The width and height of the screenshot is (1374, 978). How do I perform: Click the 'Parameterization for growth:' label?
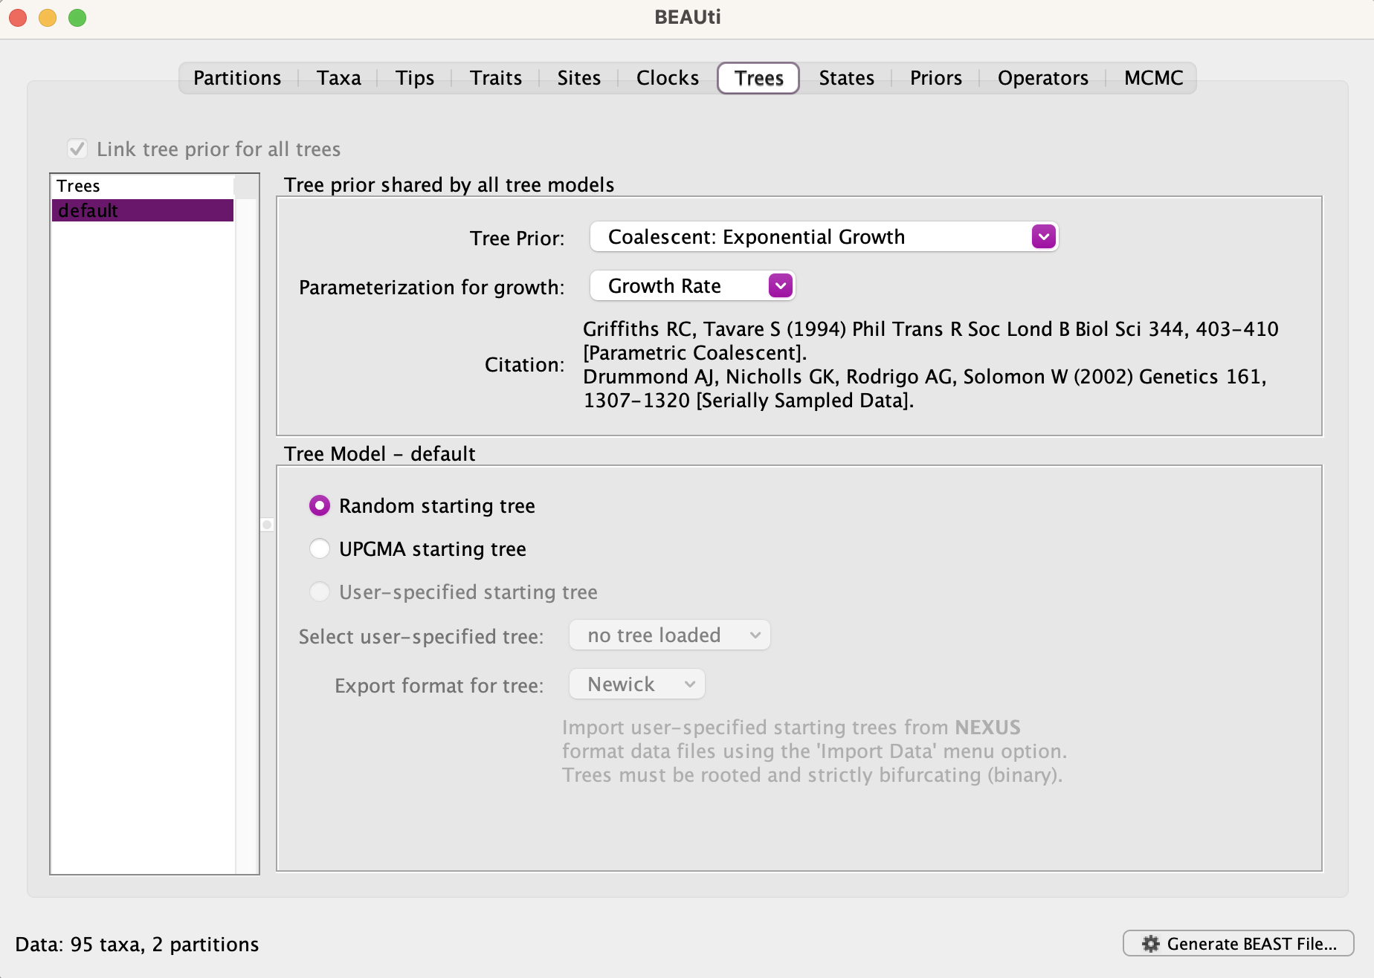coord(431,288)
